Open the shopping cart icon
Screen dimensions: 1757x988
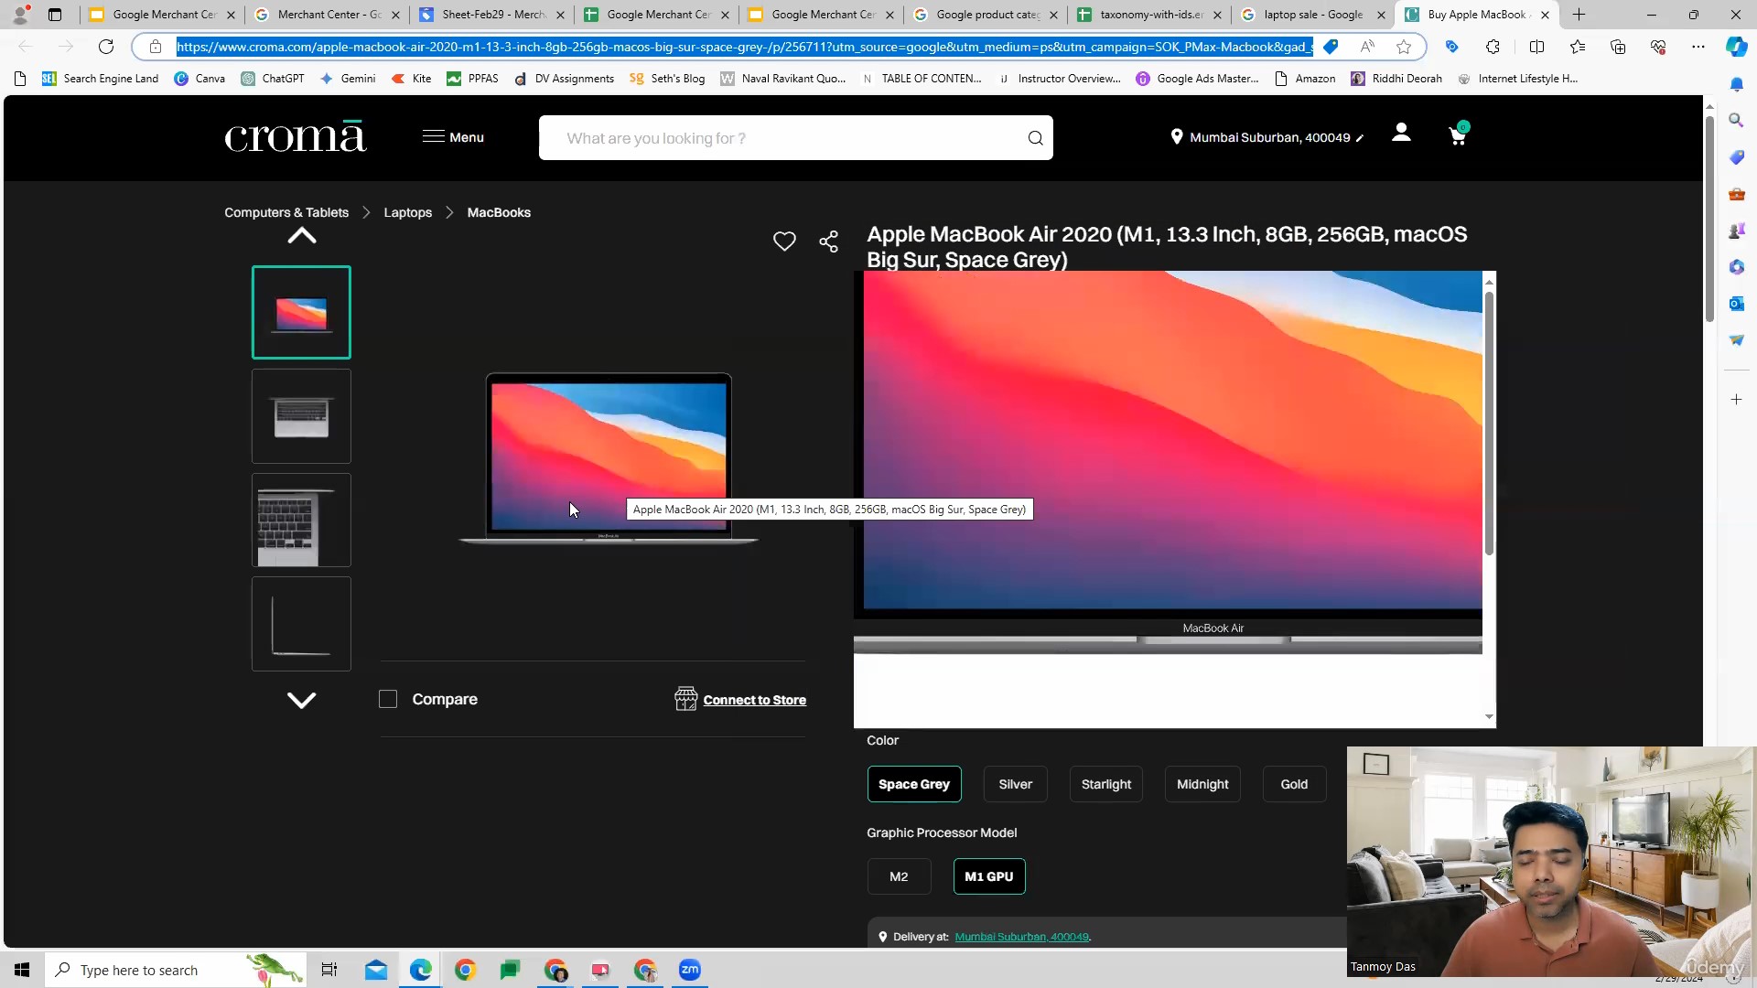1458,135
